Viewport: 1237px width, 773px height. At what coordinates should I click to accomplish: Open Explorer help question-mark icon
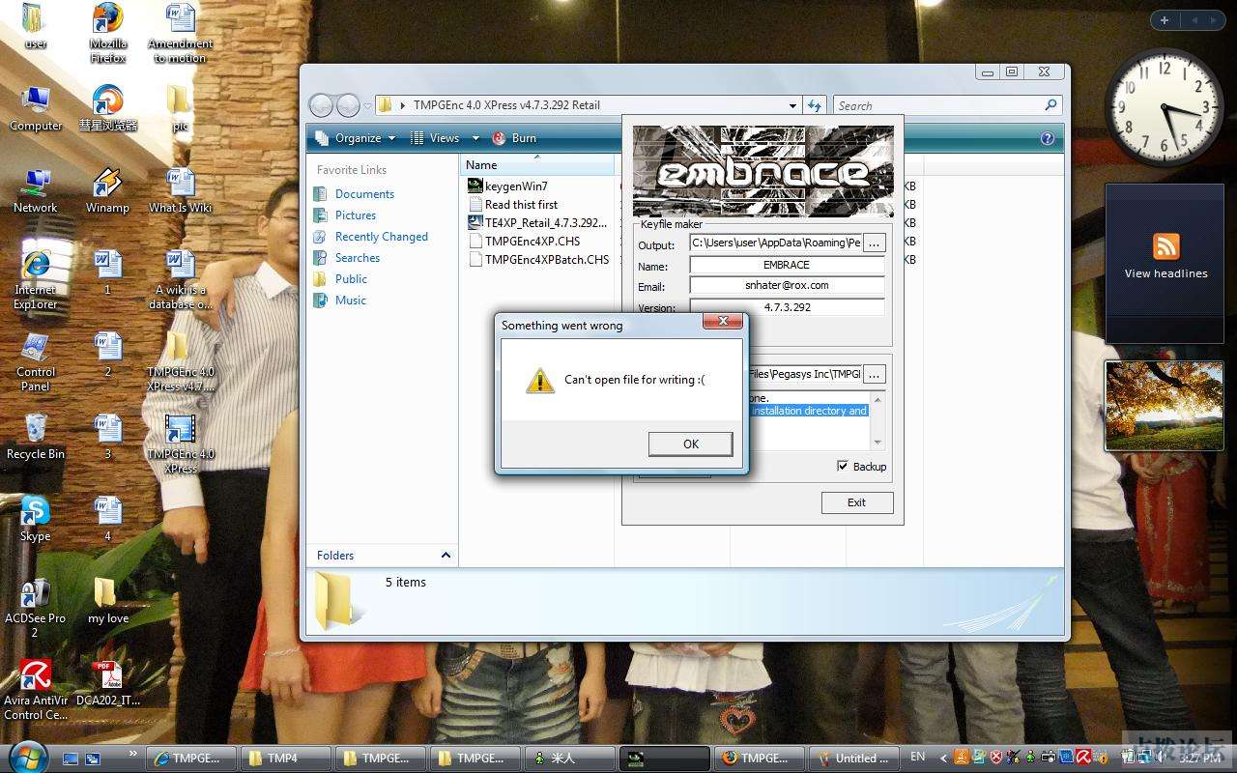point(1047,138)
